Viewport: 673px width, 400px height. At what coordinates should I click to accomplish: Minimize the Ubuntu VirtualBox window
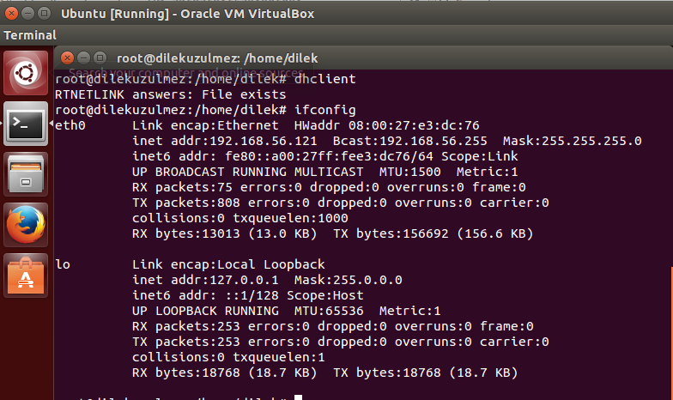click(27, 14)
